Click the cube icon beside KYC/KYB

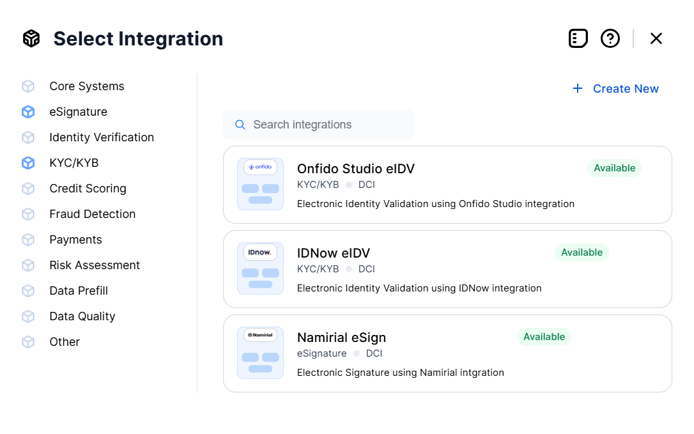[28, 163]
